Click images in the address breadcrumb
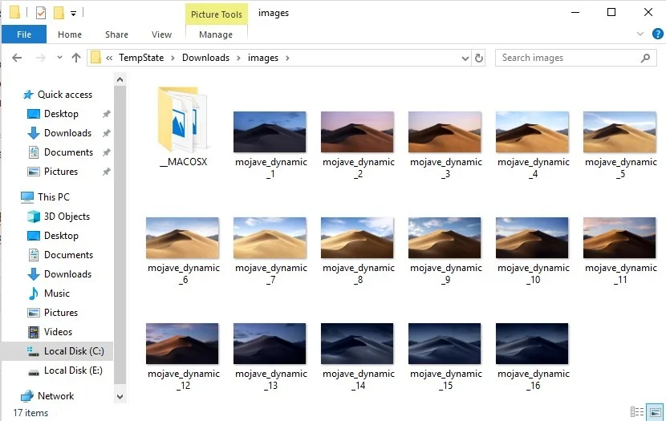Viewport: 666px width, 421px height. [x=263, y=58]
